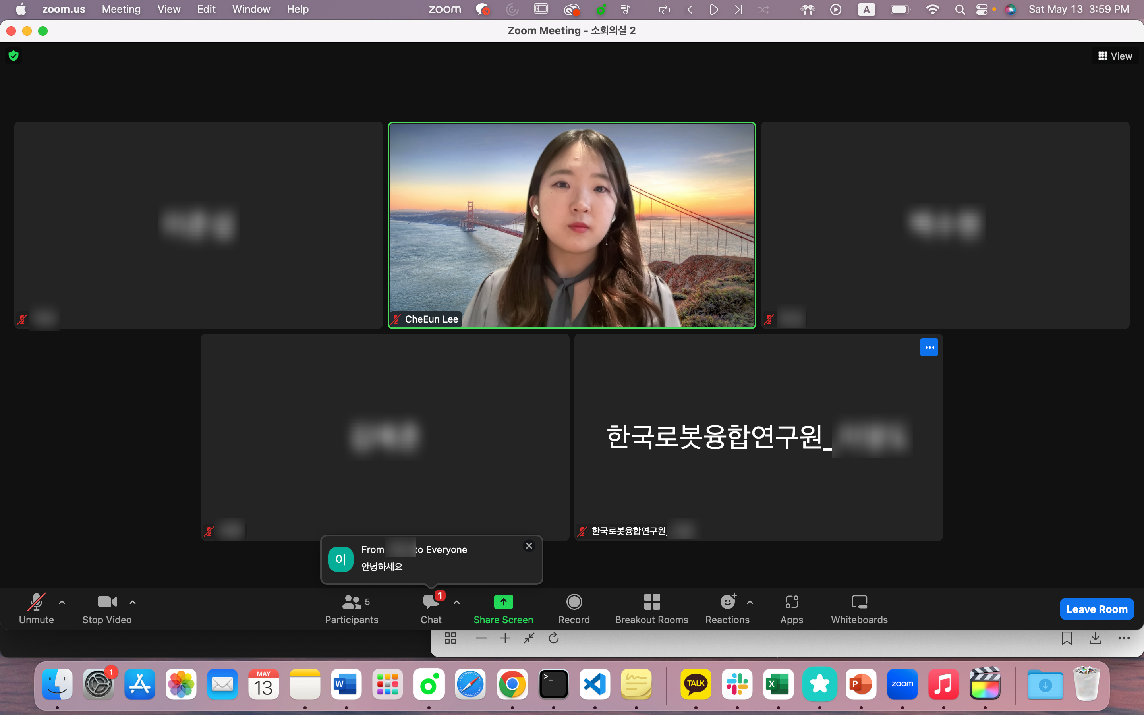Click the green encryption shield icon
Viewport: 1144px width, 715px height.
point(14,56)
